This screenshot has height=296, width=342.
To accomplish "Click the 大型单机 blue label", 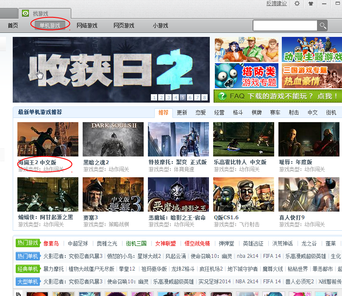I will point(28,282).
